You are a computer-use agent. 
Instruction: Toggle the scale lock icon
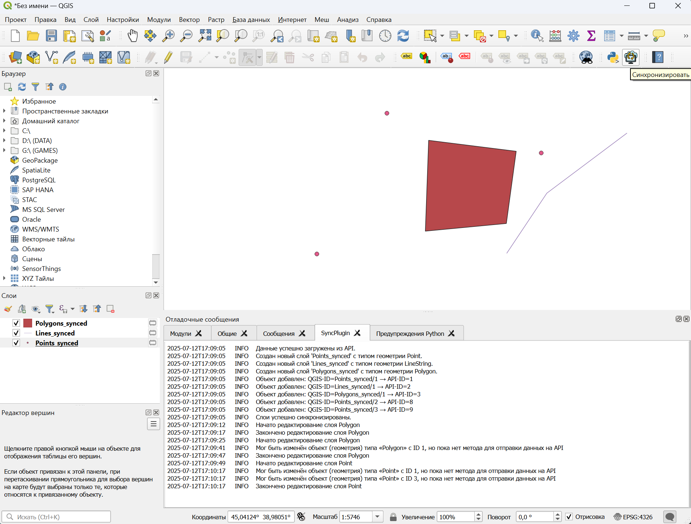[393, 517]
